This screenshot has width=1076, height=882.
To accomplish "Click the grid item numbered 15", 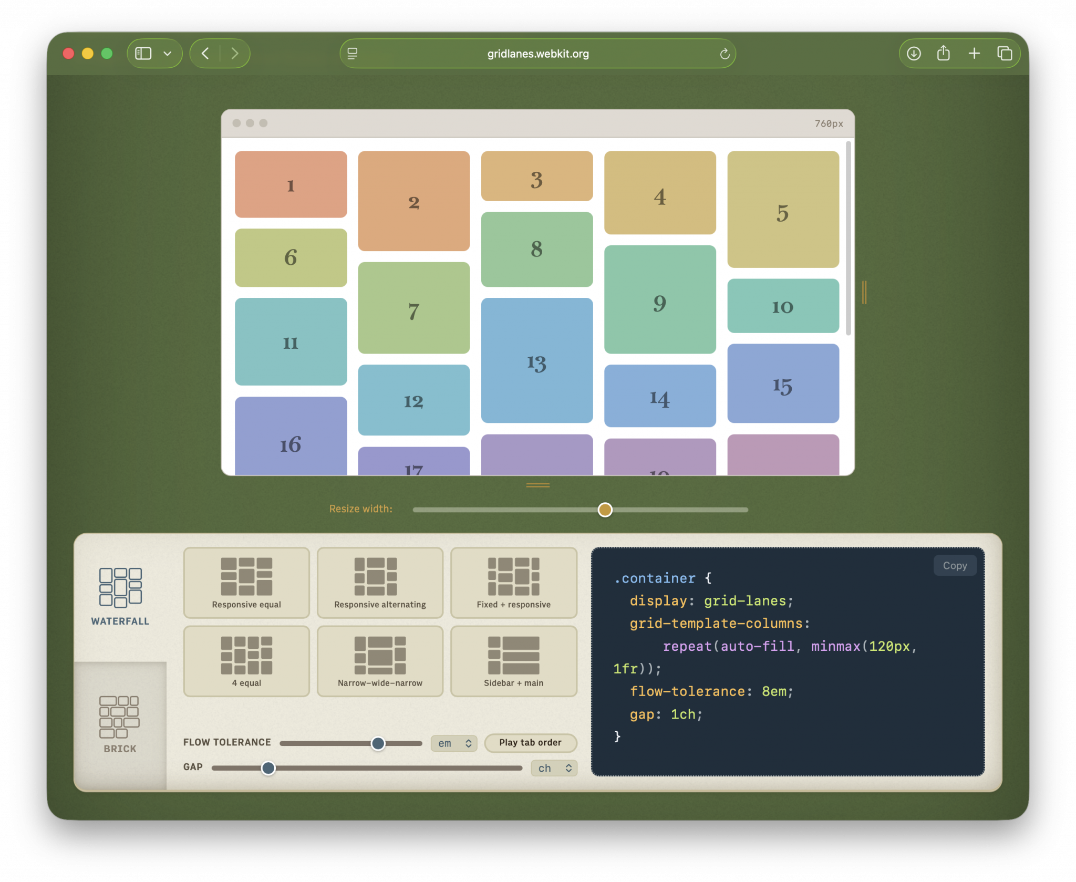I will pyautogui.click(x=783, y=383).
